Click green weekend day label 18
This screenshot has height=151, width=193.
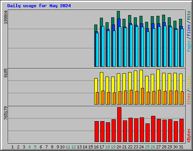(x=107, y=147)
